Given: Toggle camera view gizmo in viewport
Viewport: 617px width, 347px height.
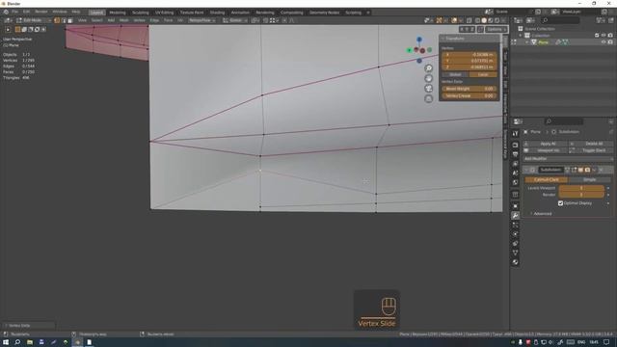Looking at the screenshot, I should coord(428,89).
